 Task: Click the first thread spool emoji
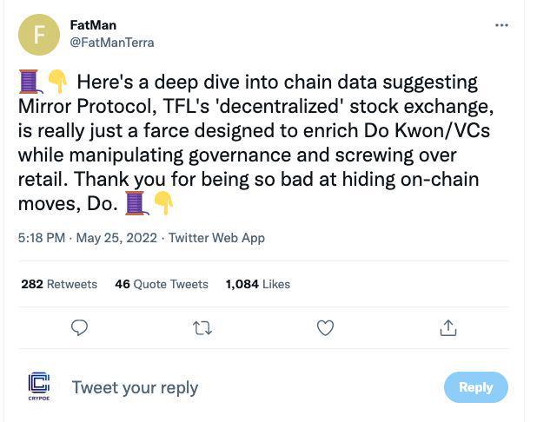30,82
